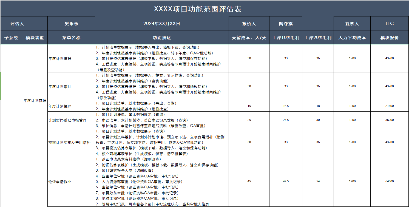Click the 论证申请作业 menu name cell

(71, 182)
